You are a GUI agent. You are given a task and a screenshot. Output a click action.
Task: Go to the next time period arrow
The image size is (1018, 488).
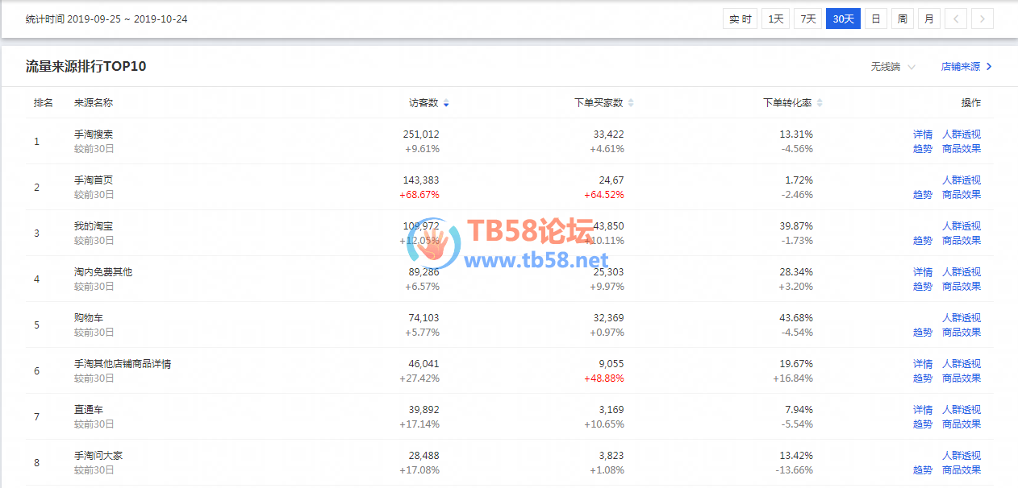click(x=983, y=19)
